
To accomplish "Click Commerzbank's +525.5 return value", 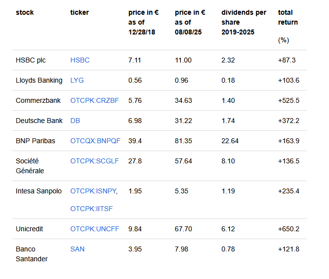I will click(289, 100).
